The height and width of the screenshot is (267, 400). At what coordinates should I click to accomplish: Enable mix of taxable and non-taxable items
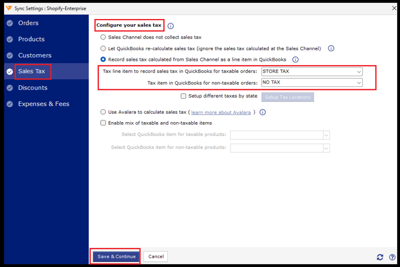pos(103,123)
